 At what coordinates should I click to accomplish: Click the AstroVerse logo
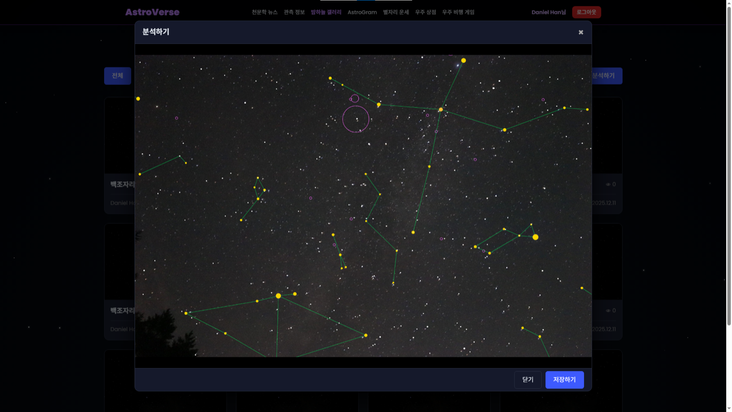(152, 12)
